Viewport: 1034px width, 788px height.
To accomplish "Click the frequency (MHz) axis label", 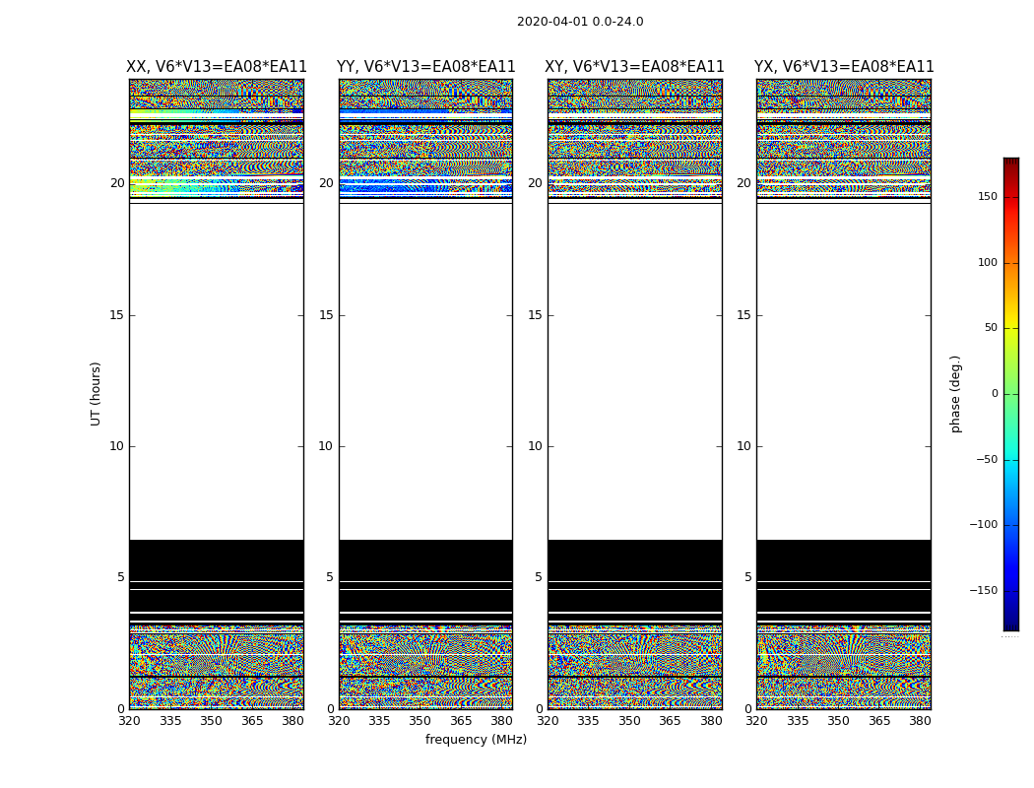I will 476,739.
